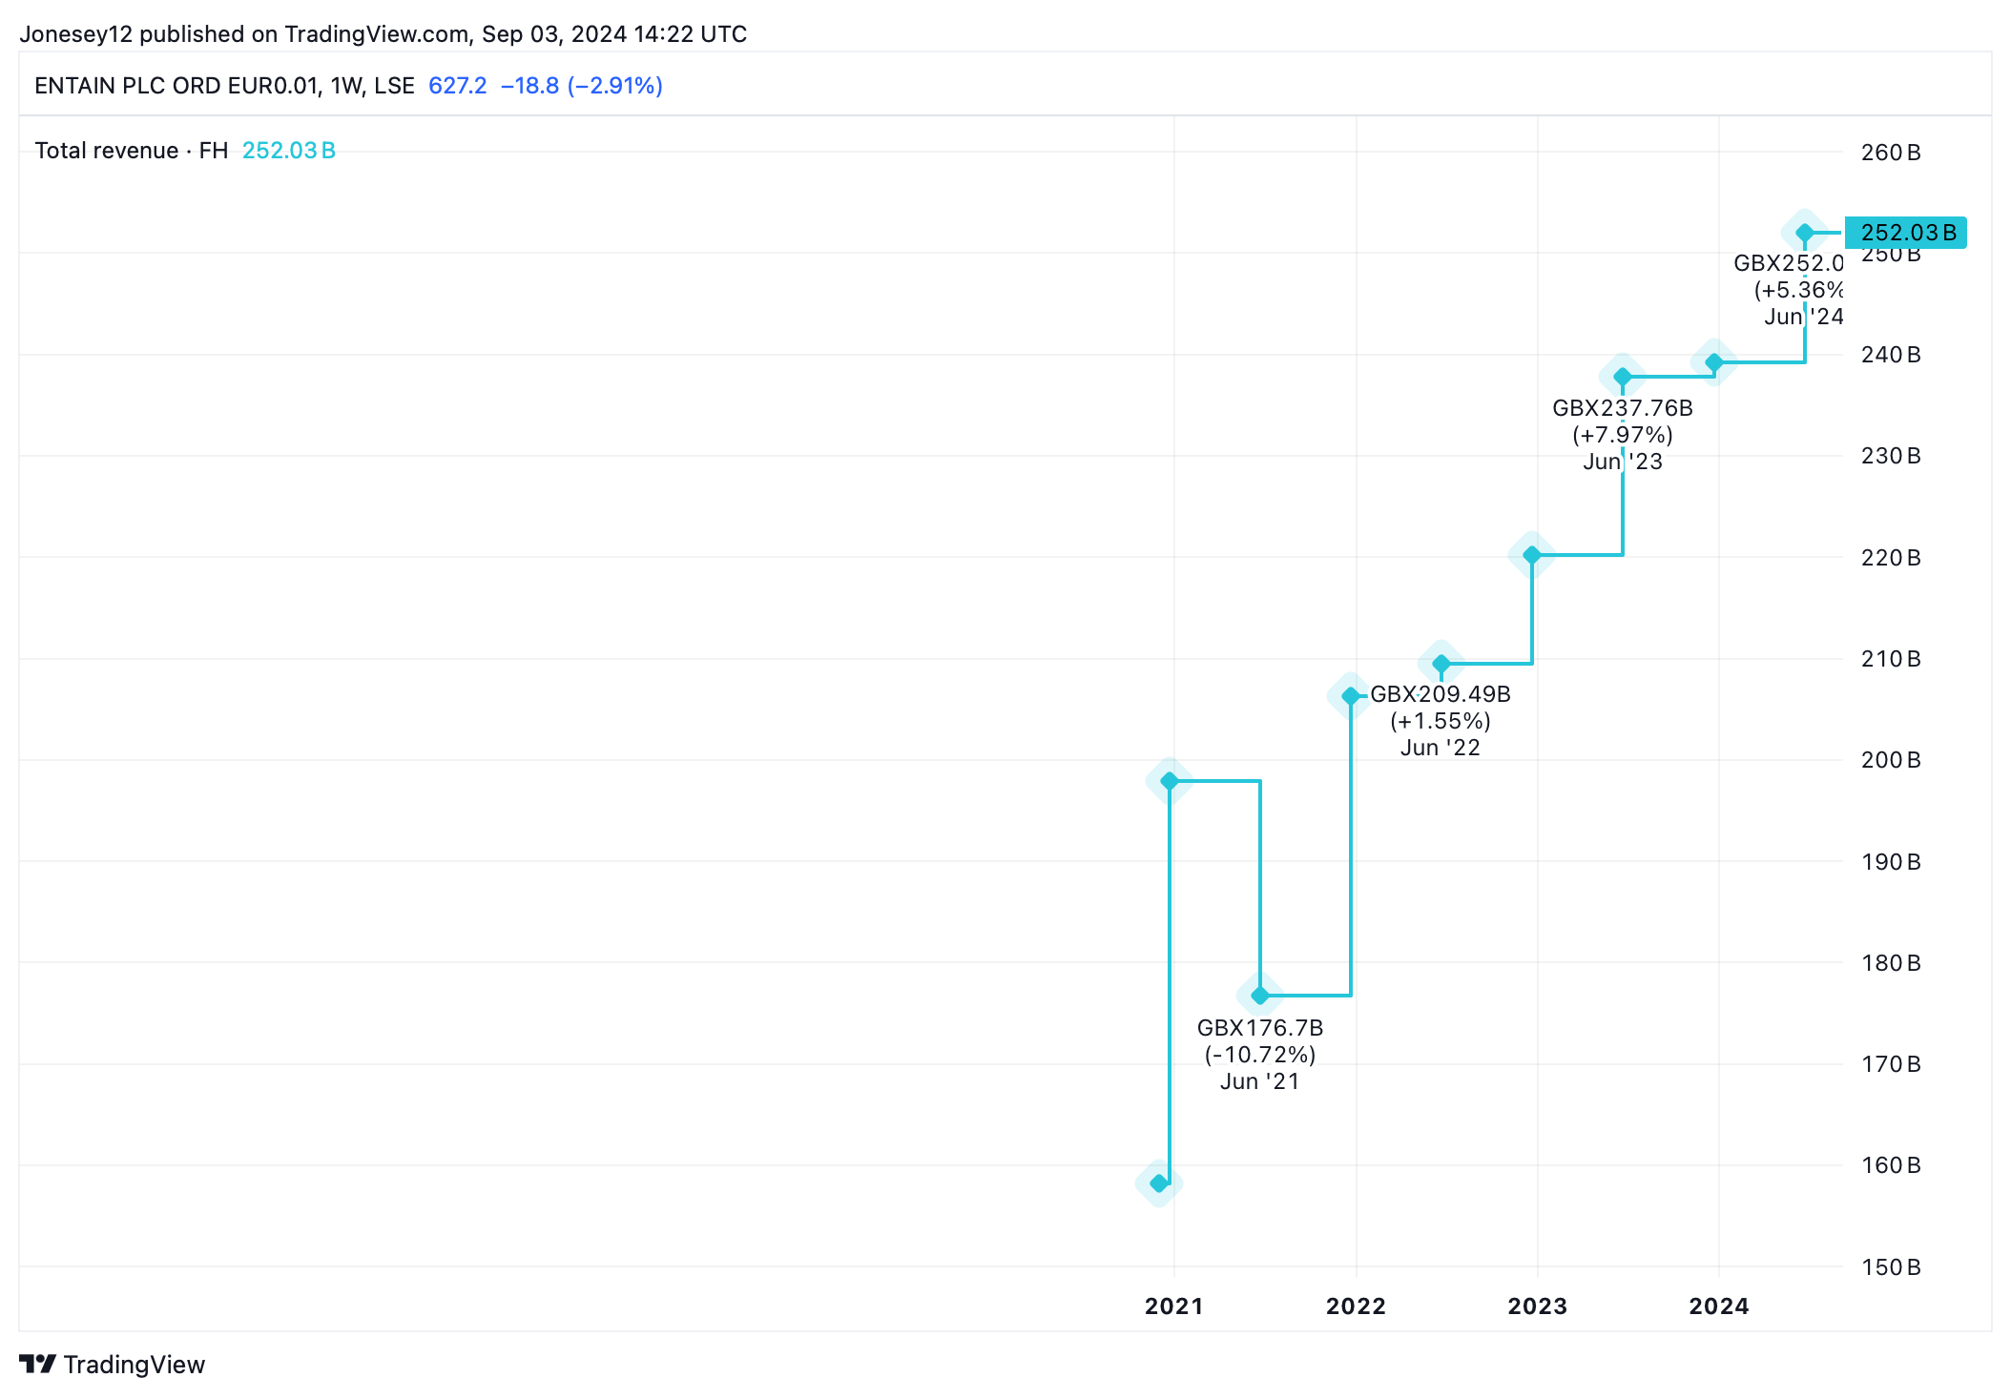Click the GBX237.76B data label
This screenshot has height=1398, width=2011.
click(1622, 408)
